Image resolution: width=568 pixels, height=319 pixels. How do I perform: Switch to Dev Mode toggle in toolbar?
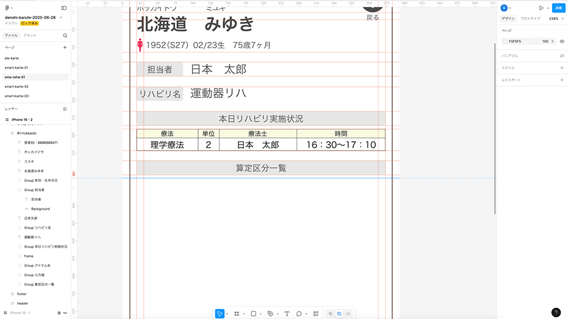[x=348, y=314]
